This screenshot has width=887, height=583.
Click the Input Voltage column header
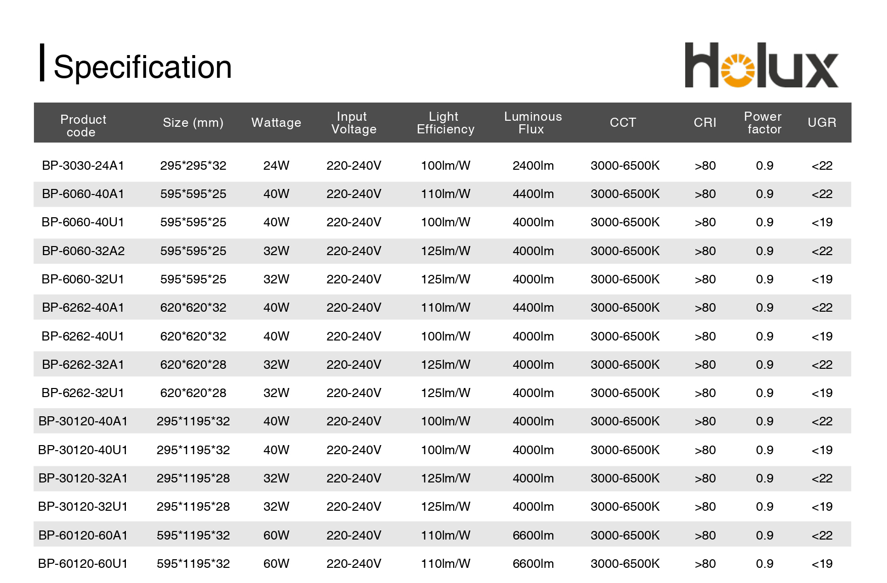[353, 123]
